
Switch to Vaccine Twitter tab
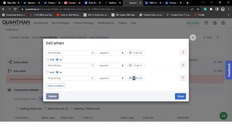(x=31, y=3)
